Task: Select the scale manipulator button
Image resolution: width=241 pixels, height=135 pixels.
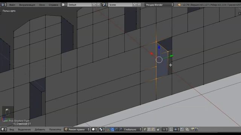Action: 120,129
